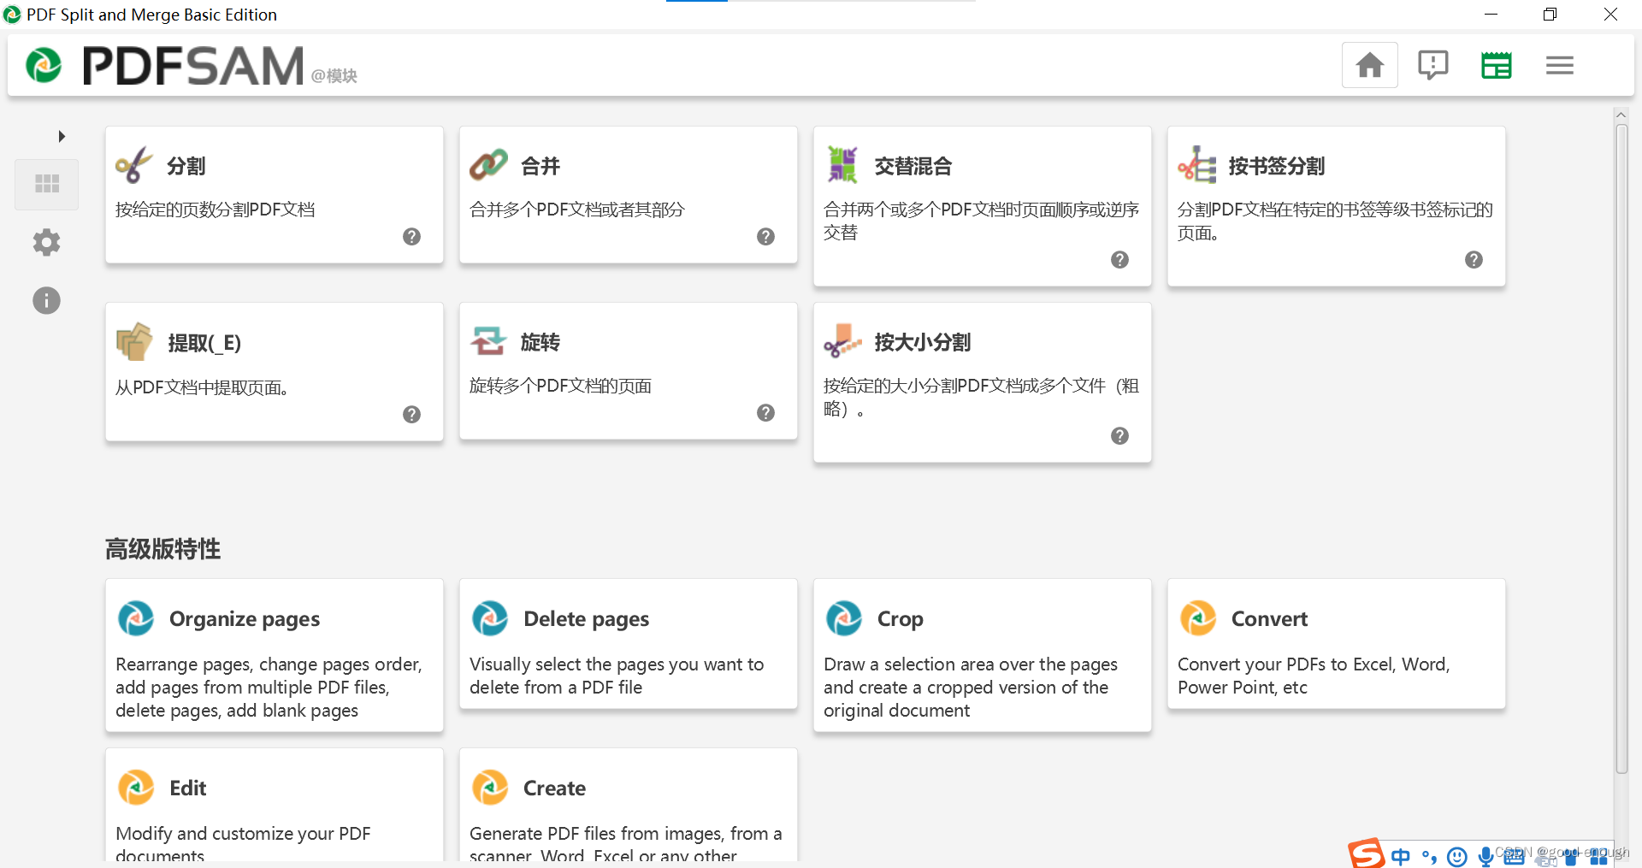Viewport: 1642px width, 868px height.
Task: Open the Delete pages premium title
Action: (586, 619)
